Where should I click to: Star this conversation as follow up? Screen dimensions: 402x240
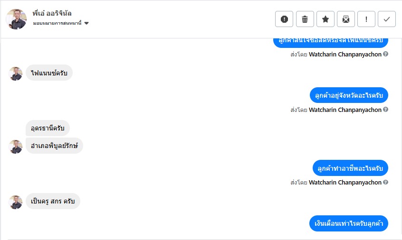point(325,19)
